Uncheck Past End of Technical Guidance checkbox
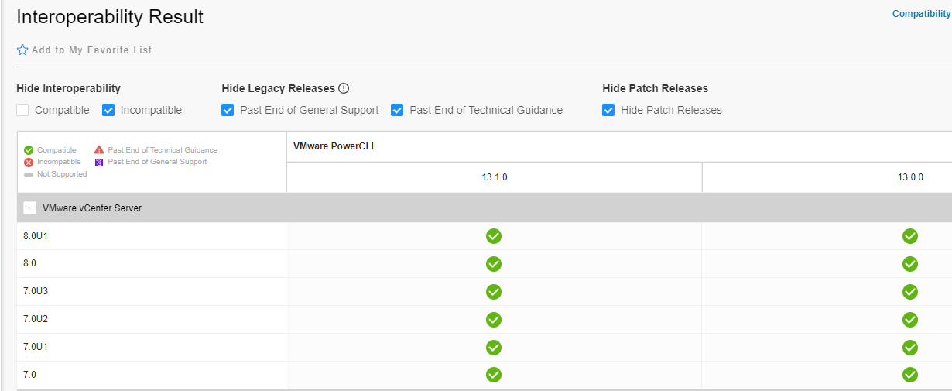This screenshot has width=952, height=391. tap(397, 110)
